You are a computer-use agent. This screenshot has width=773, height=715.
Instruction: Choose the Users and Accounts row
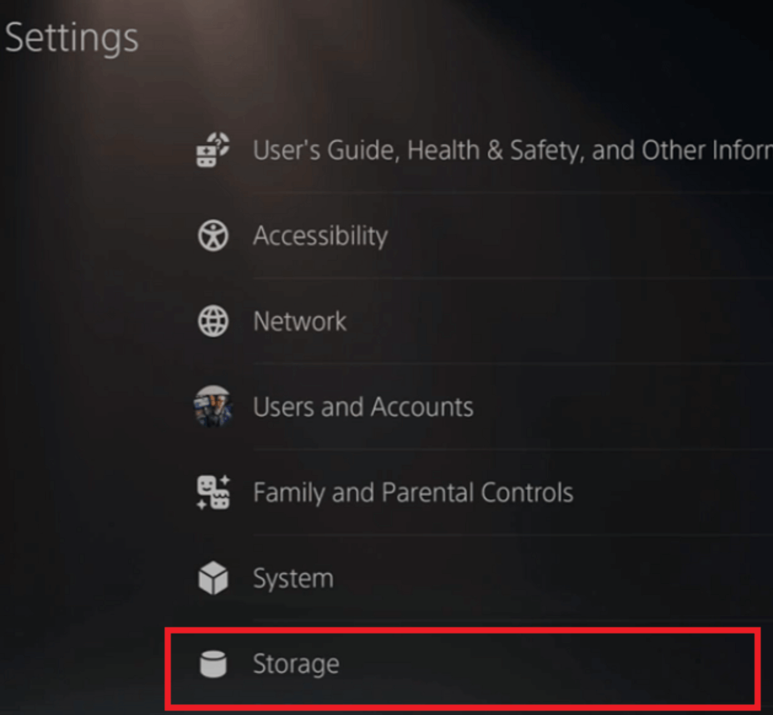tap(363, 407)
